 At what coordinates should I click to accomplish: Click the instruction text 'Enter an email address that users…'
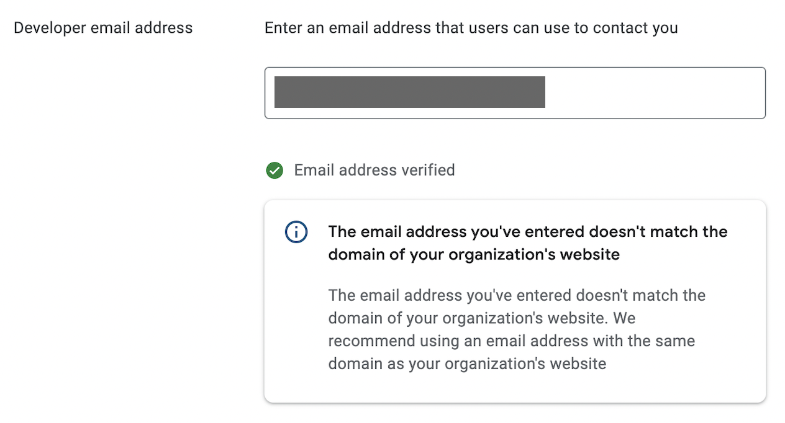[x=471, y=28]
